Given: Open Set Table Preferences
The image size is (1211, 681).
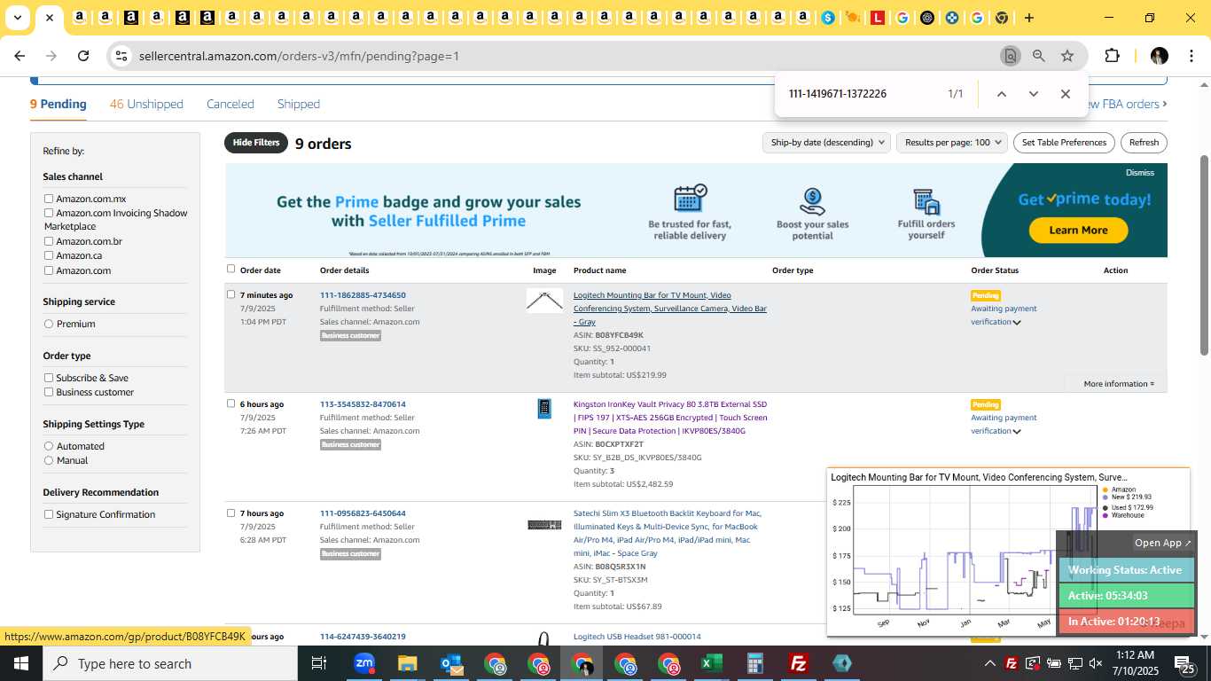Looking at the screenshot, I should (x=1064, y=142).
